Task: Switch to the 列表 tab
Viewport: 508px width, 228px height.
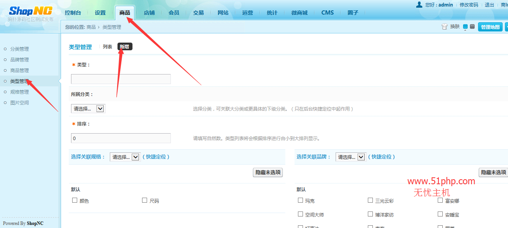Action: 108,47
